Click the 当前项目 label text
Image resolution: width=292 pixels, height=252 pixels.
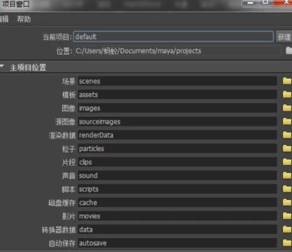57,37
